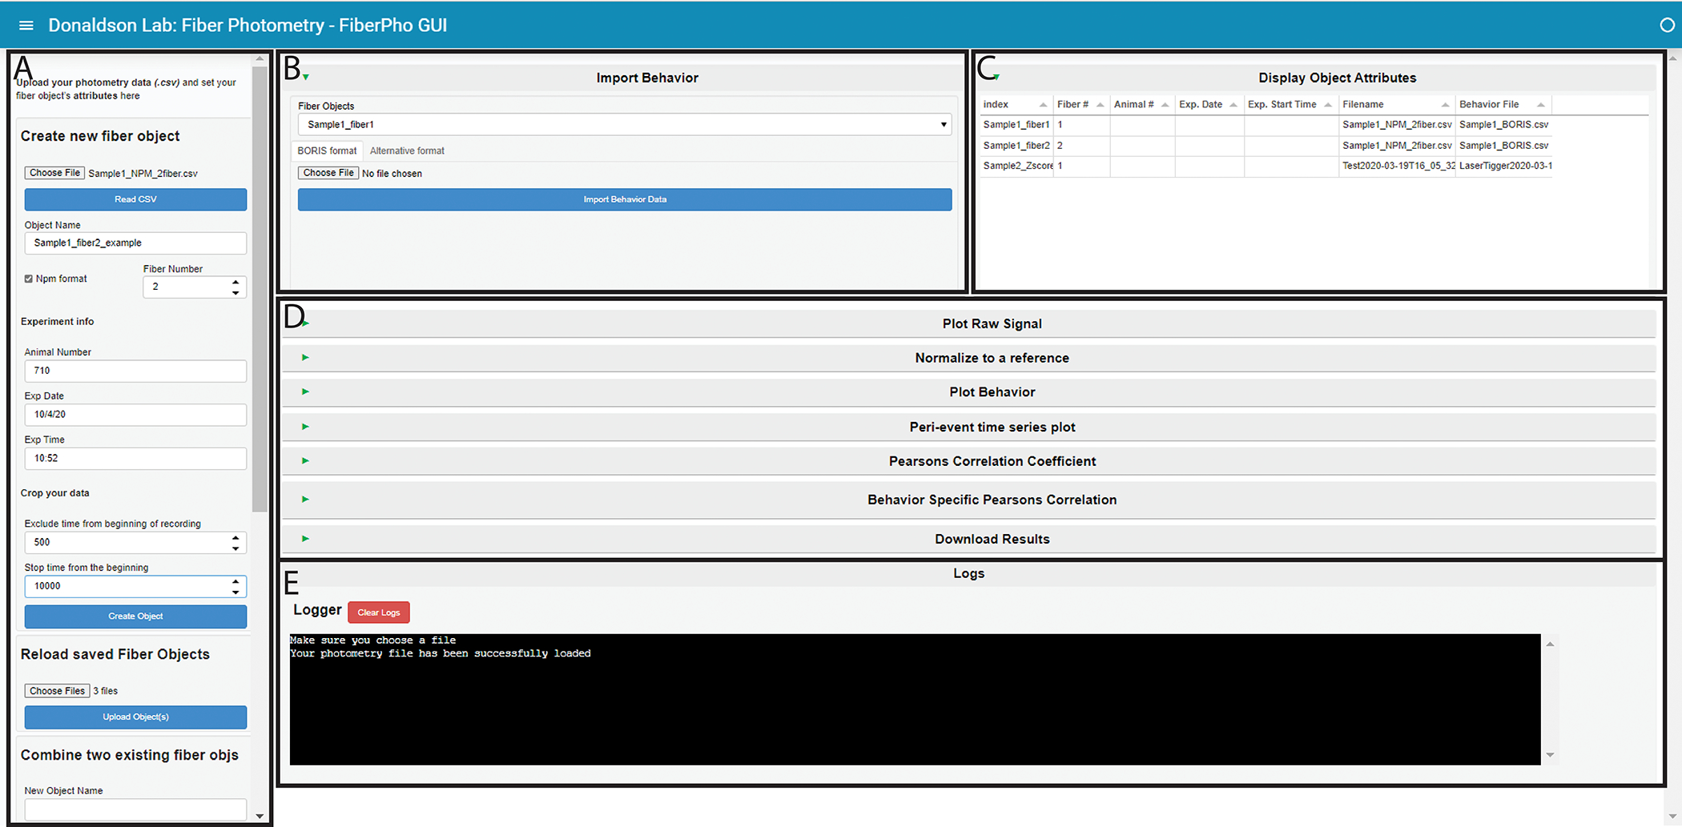1682x827 pixels.
Task: Choose Files to reload saved Fiber Objects
Action: click(x=57, y=691)
